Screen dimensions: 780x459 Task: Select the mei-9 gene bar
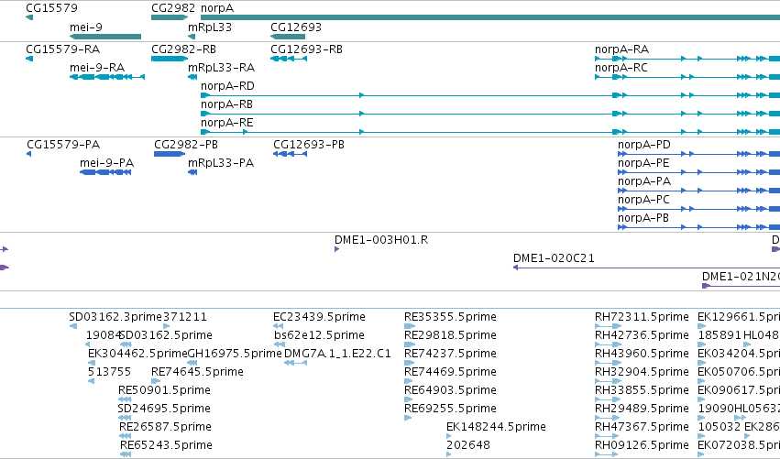(x=105, y=37)
